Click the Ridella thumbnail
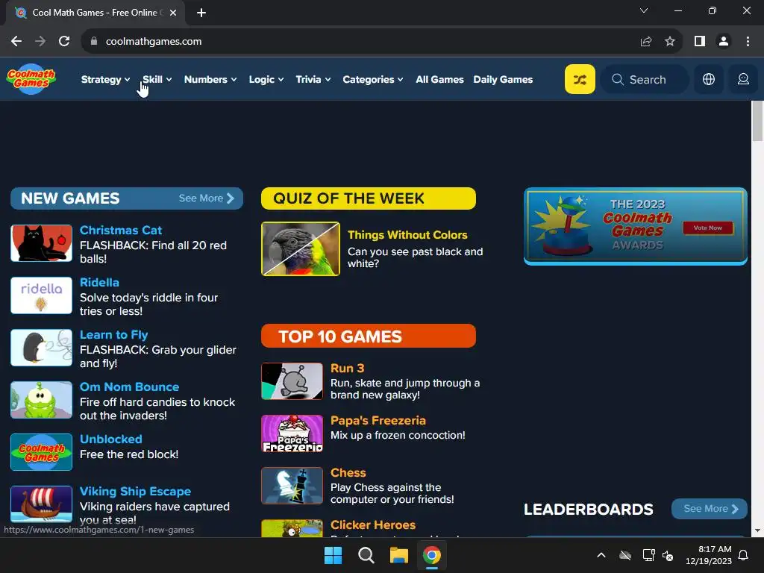This screenshot has height=573, width=764. [42, 295]
